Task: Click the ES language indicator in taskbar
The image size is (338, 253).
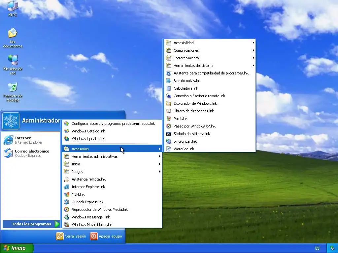Action: (317, 248)
